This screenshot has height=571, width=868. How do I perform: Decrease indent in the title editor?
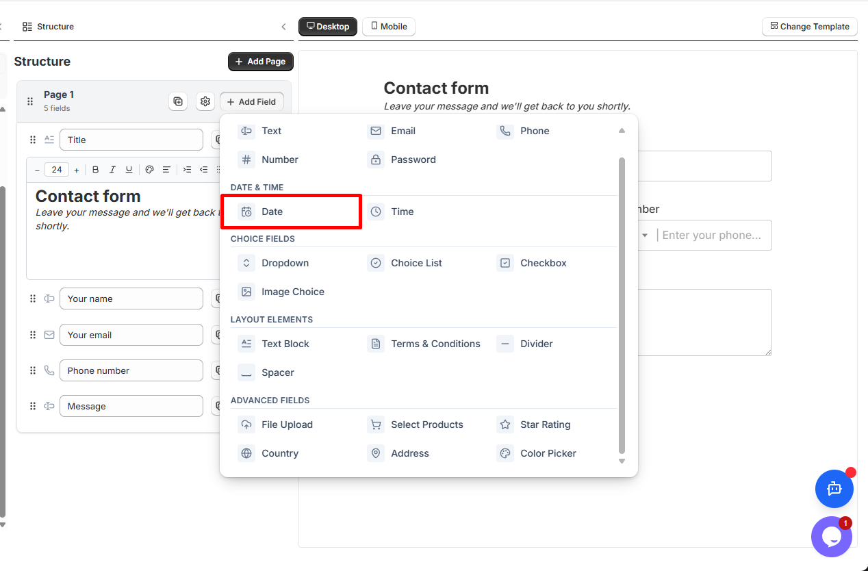pyautogui.click(x=203, y=170)
